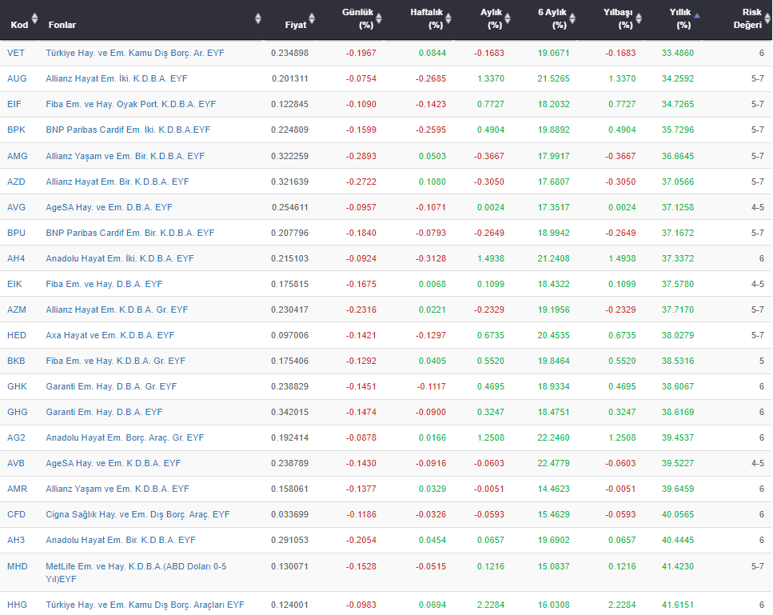Select AMG daily value -0.2893
The width and height of the screenshot is (773, 615).
(x=361, y=156)
